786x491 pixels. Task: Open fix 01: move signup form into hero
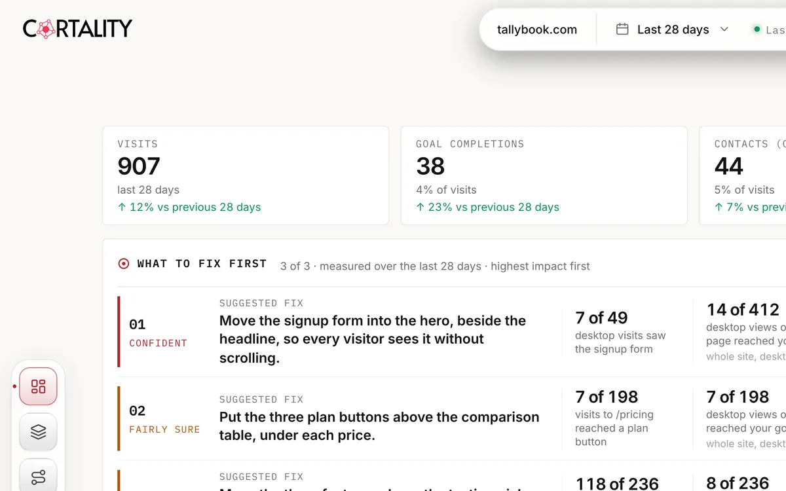(451, 331)
